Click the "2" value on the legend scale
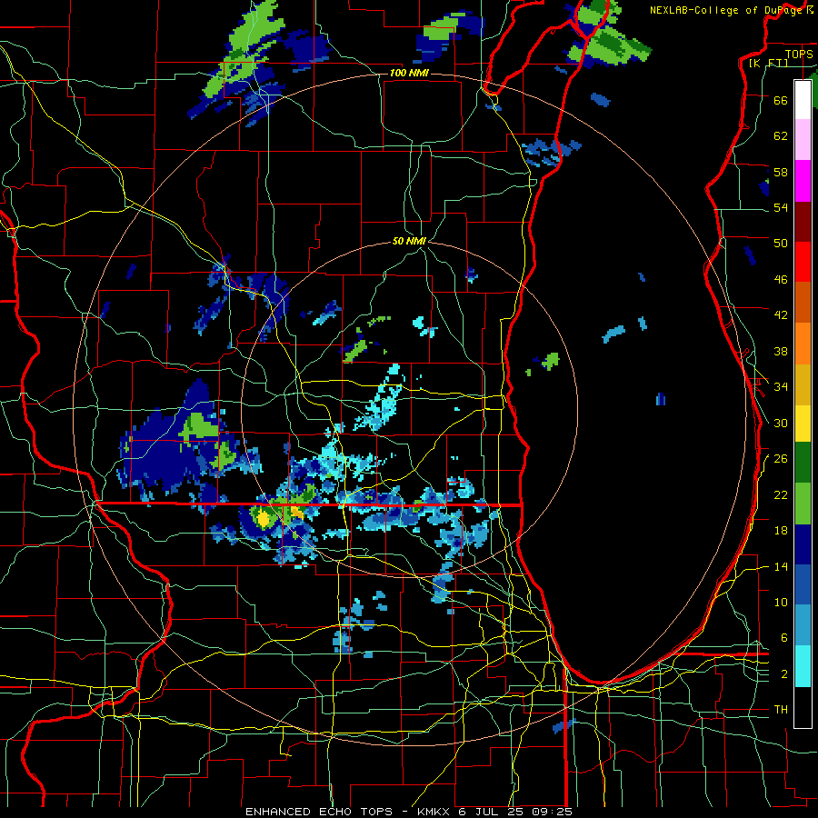This screenshot has width=818, height=818. (x=784, y=673)
